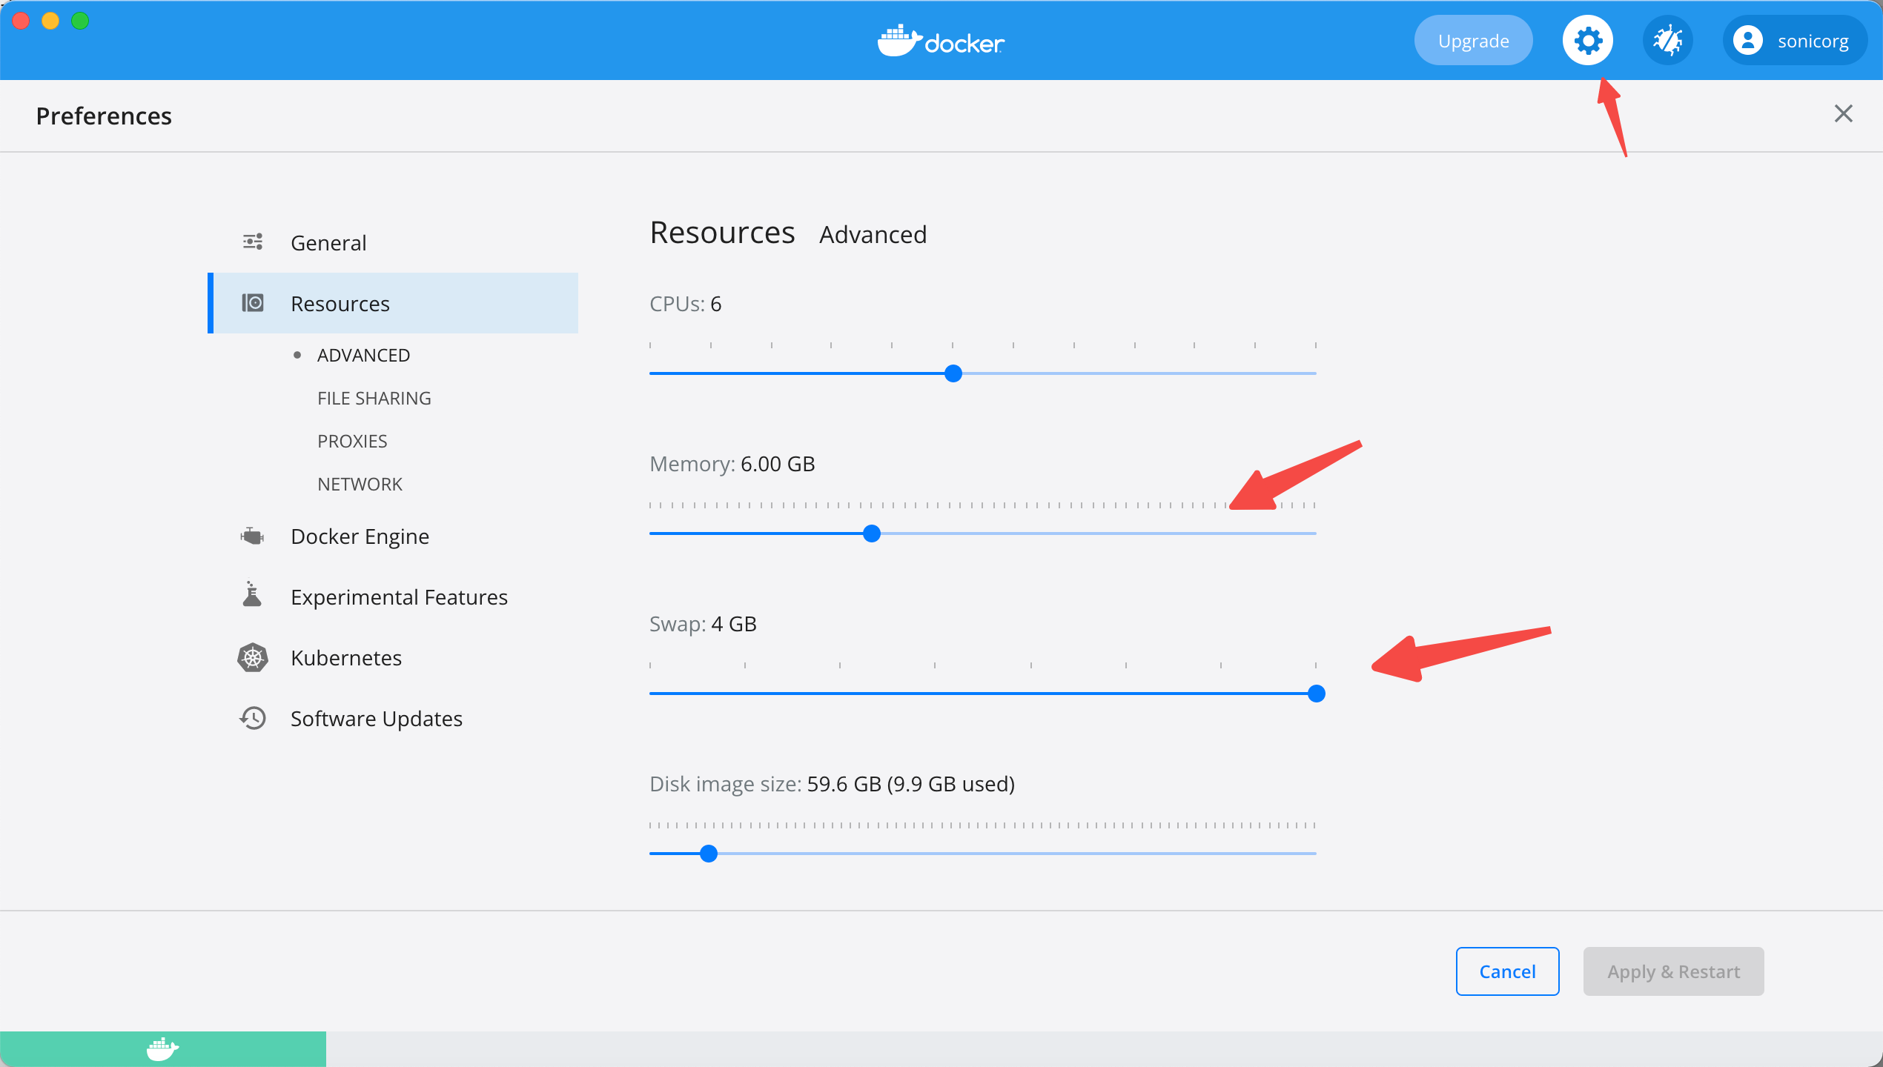Click the "Memory: 6.00 GB" label
The width and height of the screenshot is (1883, 1067).
pos(732,464)
